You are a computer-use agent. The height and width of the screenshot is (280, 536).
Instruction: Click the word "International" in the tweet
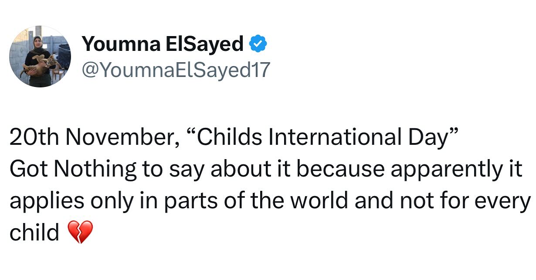coord(334,138)
